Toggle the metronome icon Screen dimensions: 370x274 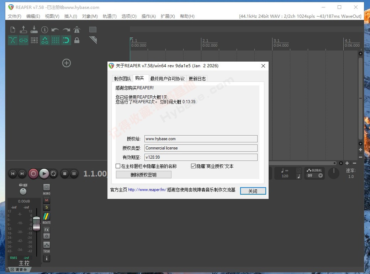[77, 30]
